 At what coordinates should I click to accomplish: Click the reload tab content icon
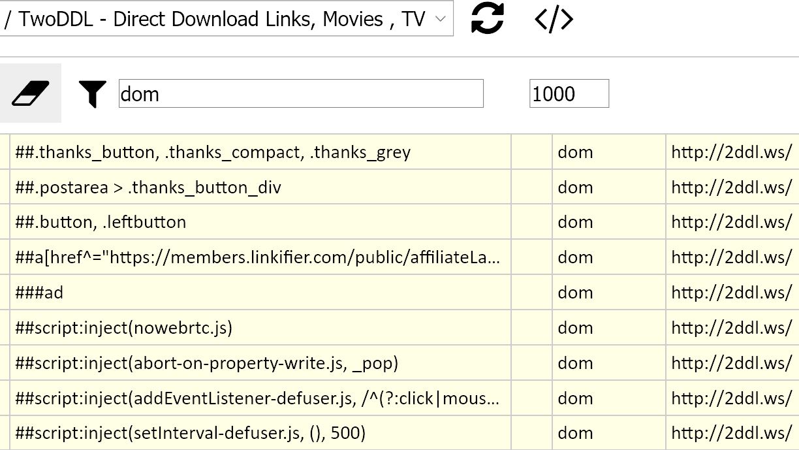pos(487,19)
